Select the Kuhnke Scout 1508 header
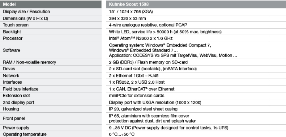 tap(196, 4)
